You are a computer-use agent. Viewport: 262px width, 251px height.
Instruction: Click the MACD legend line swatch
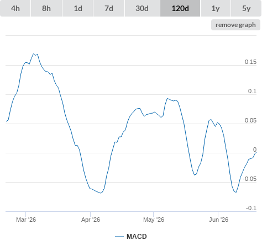point(119,237)
